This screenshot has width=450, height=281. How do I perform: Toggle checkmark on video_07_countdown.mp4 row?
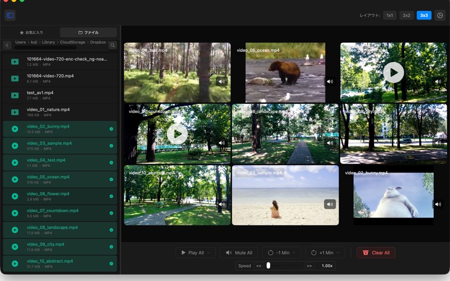tap(111, 213)
